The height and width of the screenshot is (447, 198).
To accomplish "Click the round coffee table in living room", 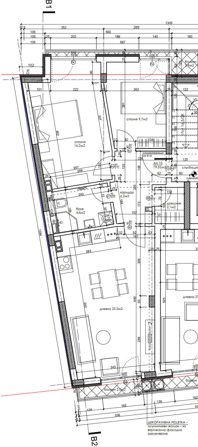I will click(x=103, y=337).
